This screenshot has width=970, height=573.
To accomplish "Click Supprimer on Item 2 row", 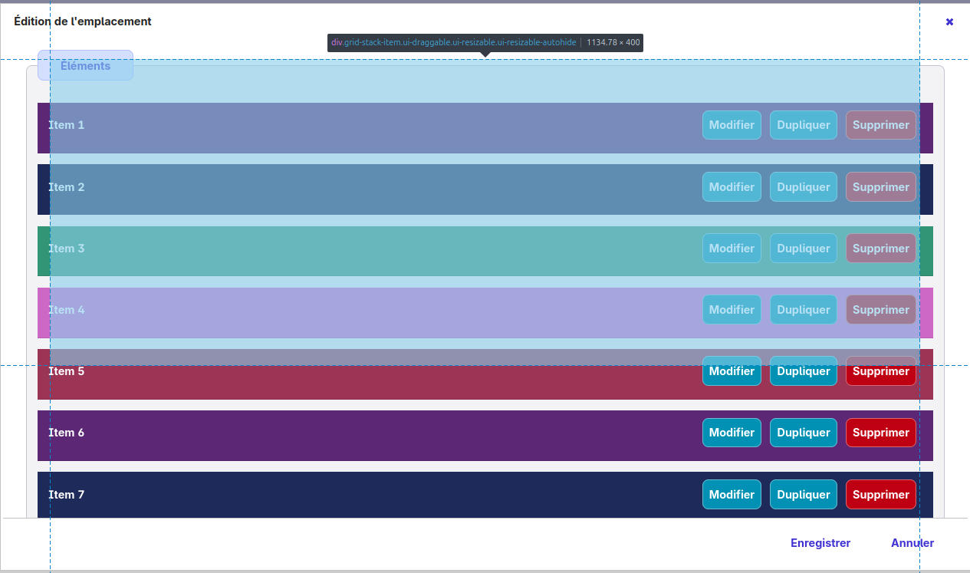I will (x=881, y=187).
